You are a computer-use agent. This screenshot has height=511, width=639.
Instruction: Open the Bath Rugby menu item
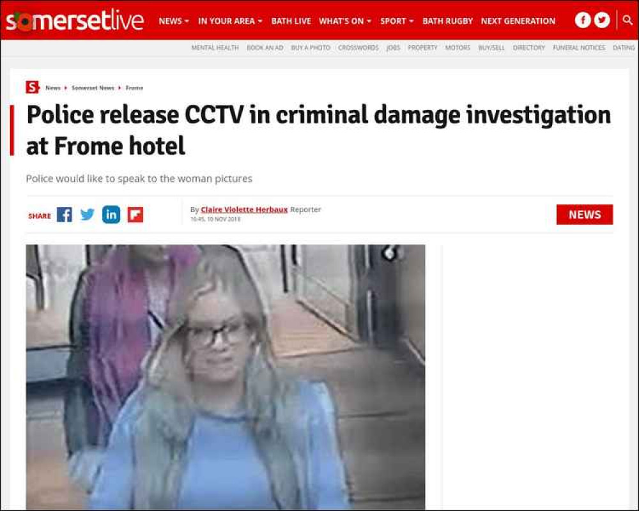(x=447, y=21)
